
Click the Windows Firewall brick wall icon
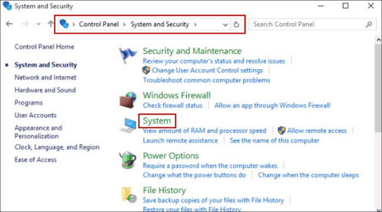[x=128, y=100]
